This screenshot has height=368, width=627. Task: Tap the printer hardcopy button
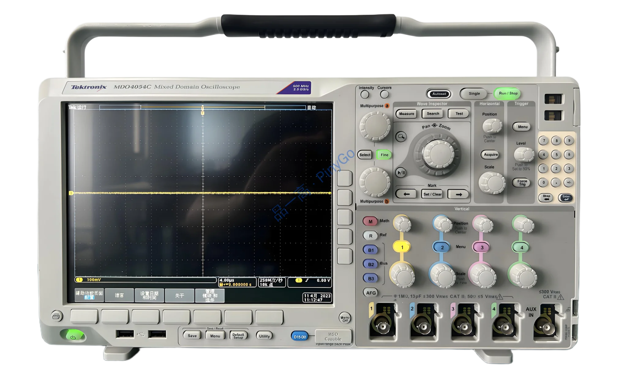pyautogui.click(x=56, y=316)
